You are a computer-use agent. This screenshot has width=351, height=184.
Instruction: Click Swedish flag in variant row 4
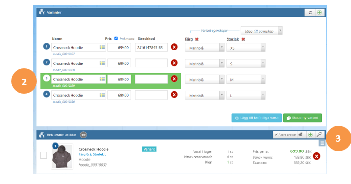point(102,95)
